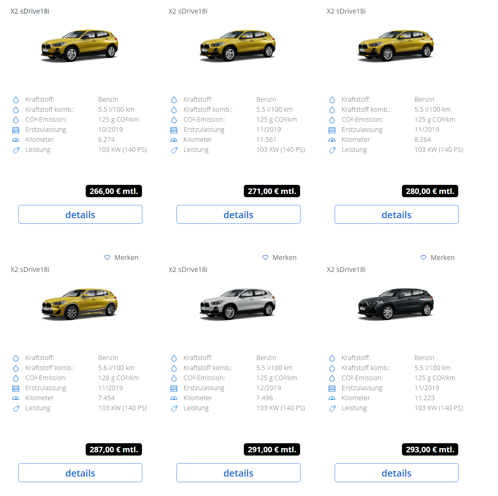Screen dimensions: 498x496
Task: Click the speedometer icon beside Kilometer 6.274
Action: [x=16, y=140]
